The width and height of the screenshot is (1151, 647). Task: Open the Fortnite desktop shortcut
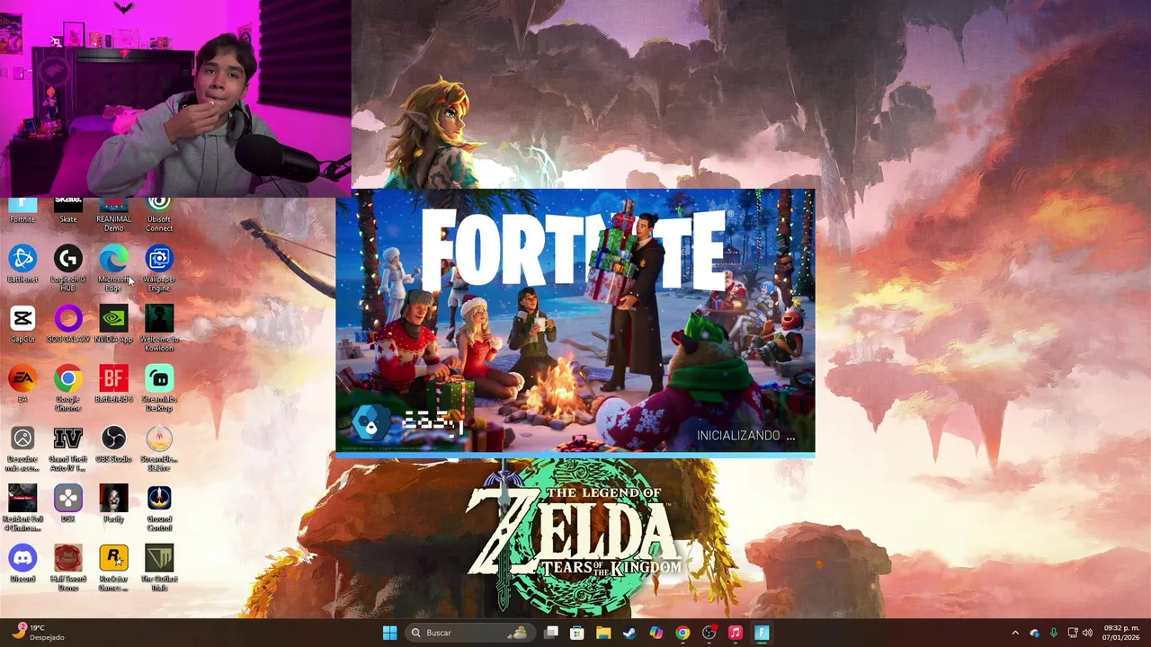[x=22, y=210]
